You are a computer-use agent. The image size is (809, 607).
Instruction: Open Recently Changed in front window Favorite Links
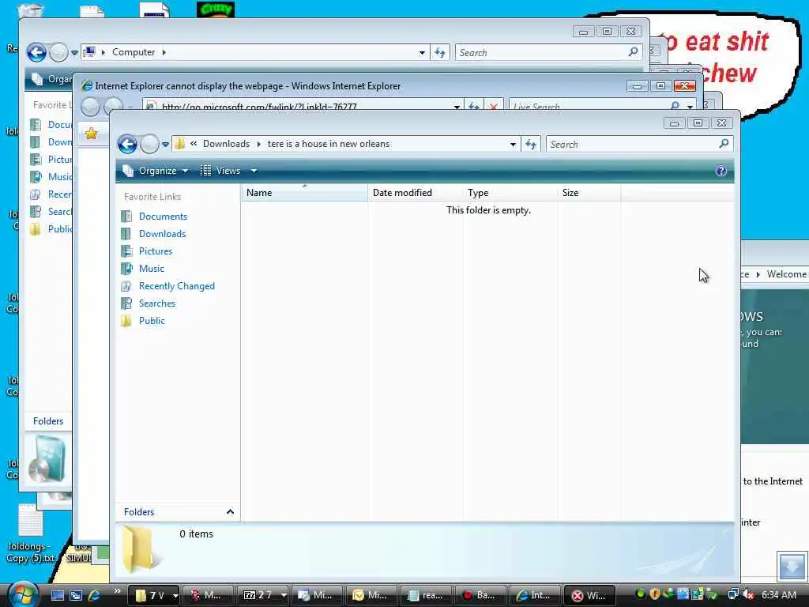click(x=176, y=286)
